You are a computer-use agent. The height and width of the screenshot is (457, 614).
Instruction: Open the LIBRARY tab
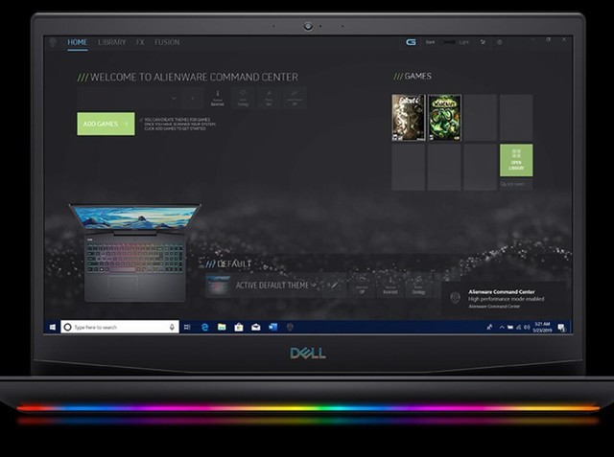click(x=112, y=42)
